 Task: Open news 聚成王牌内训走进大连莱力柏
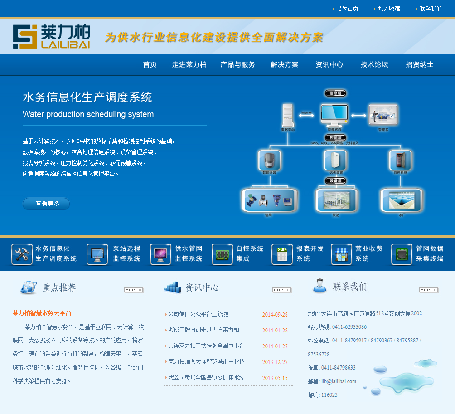pos(203,330)
